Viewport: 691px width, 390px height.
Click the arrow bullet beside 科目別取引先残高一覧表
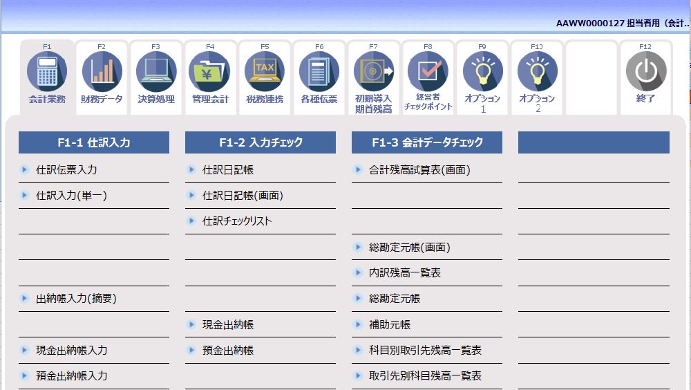(358, 350)
